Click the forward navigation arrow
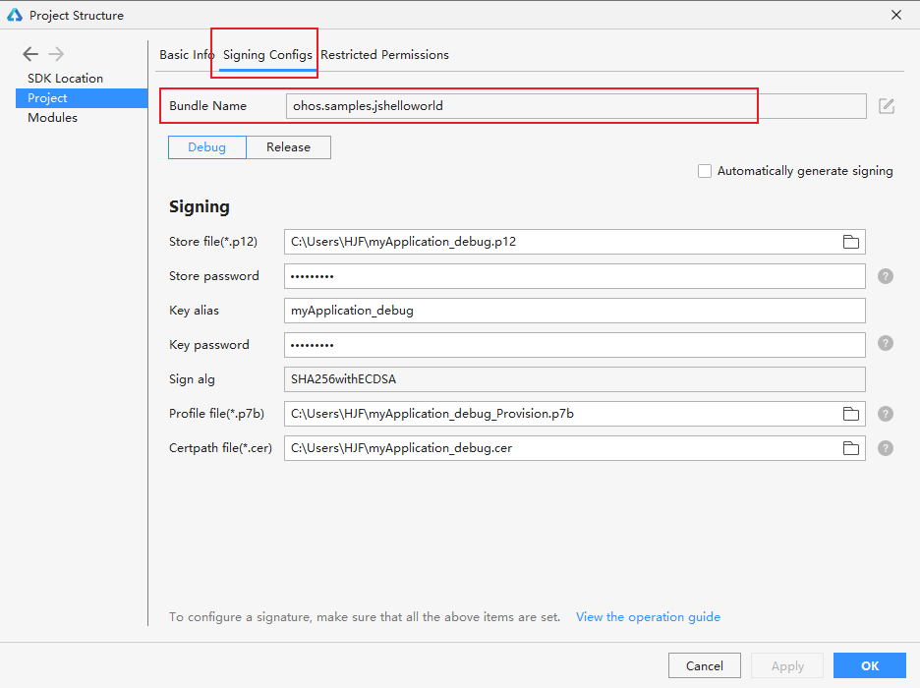The width and height of the screenshot is (920, 688). tap(56, 54)
